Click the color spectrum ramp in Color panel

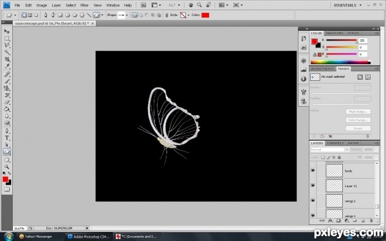tap(340, 62)
